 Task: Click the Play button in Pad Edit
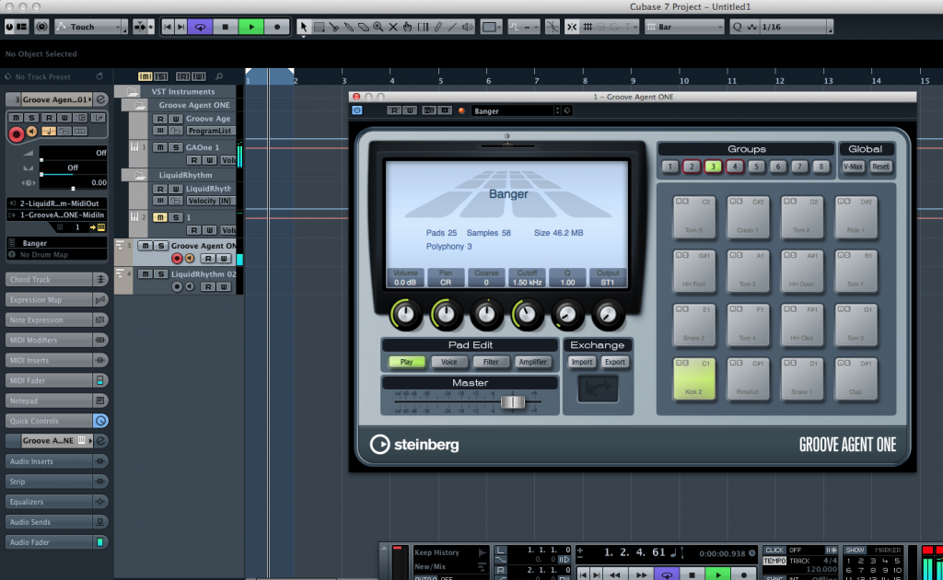[x=406, y=362]
